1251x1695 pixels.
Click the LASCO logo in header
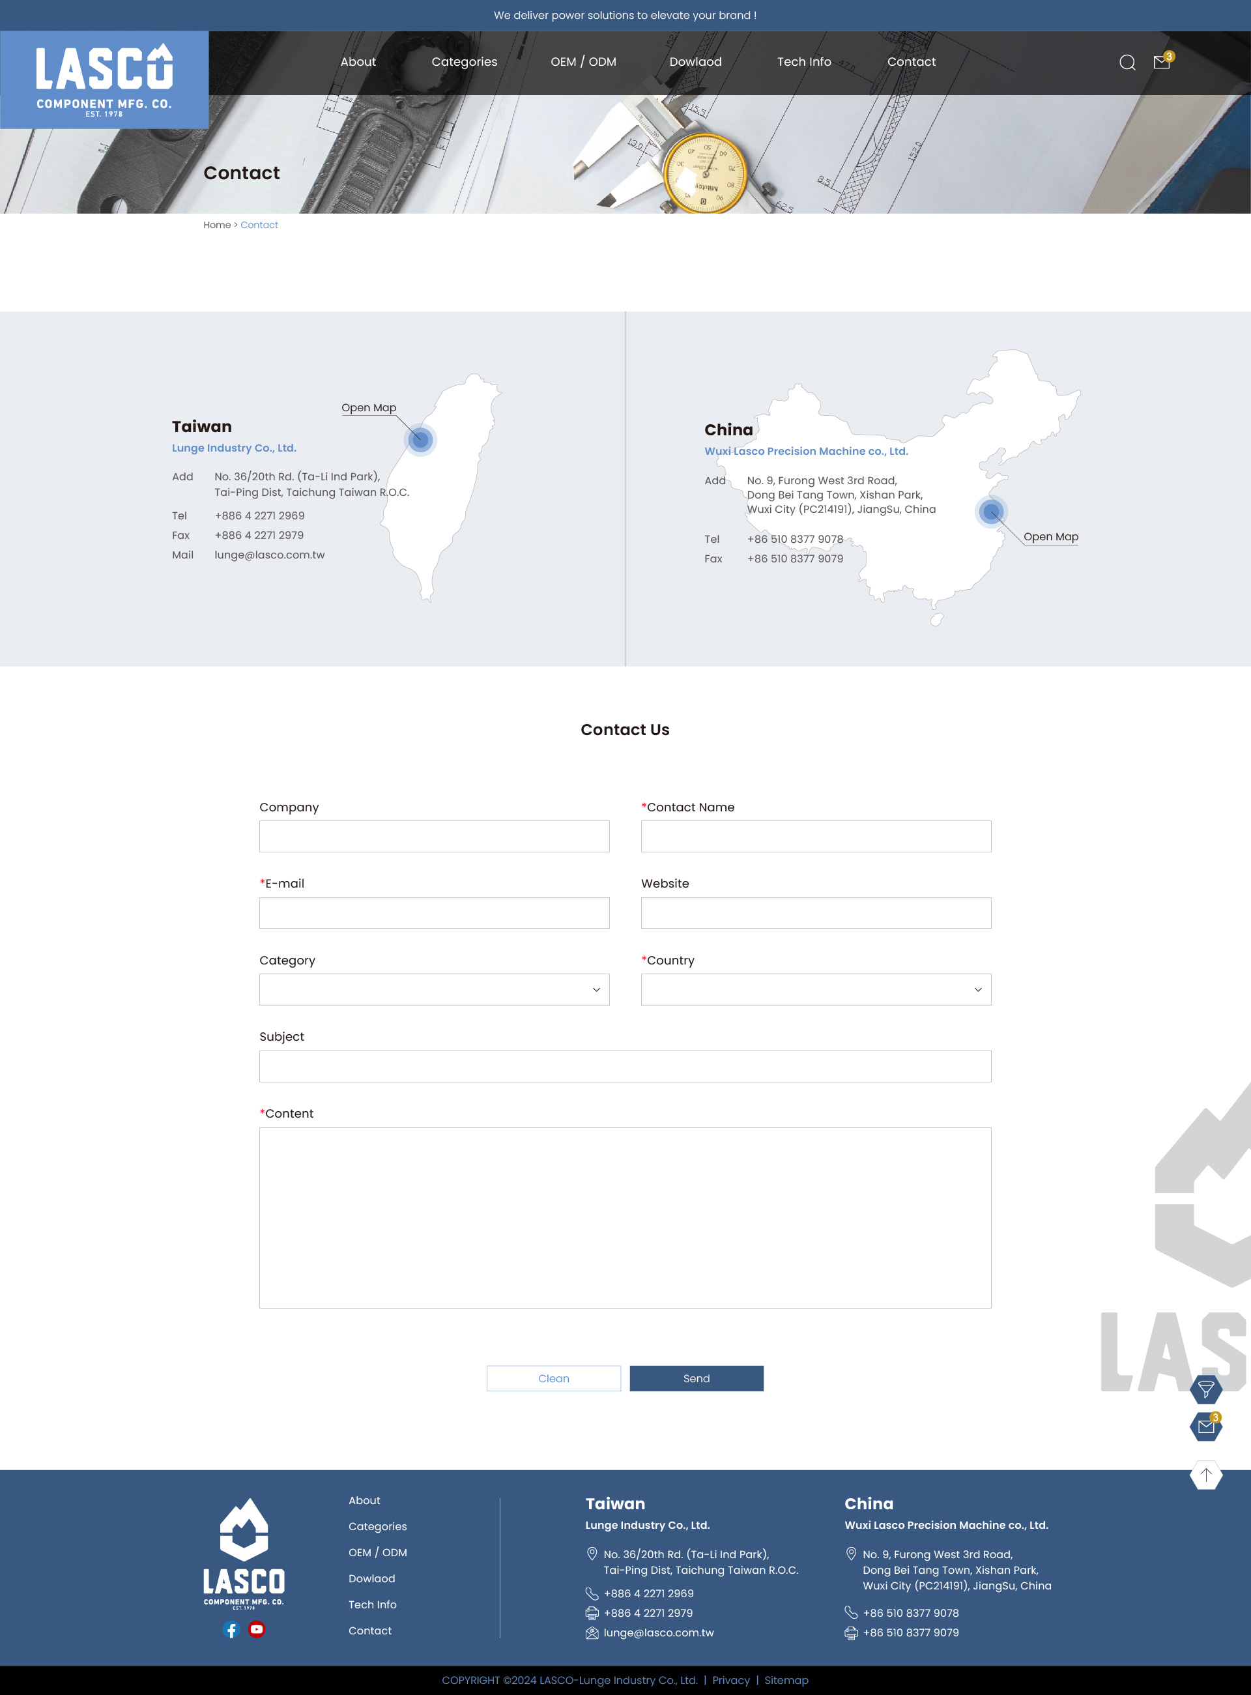(x=104, y=80)
